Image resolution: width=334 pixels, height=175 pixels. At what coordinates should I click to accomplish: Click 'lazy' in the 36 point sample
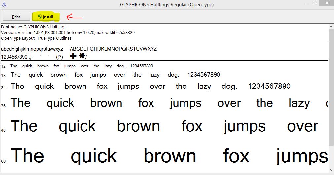point(299,104)
